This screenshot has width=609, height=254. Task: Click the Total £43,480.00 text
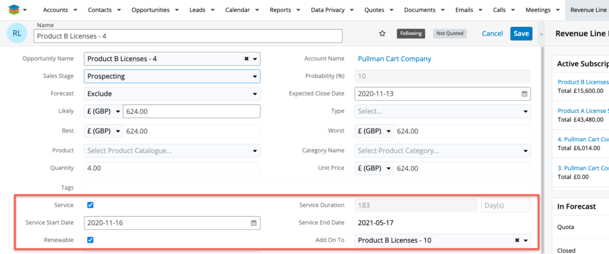580,120
